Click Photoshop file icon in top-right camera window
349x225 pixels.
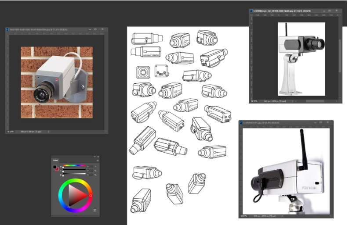pos(251,11)
